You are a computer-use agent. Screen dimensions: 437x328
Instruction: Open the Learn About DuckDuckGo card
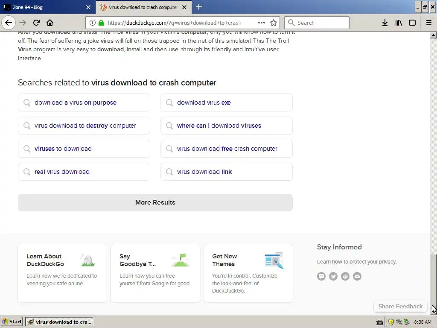(x=62, y=273)
